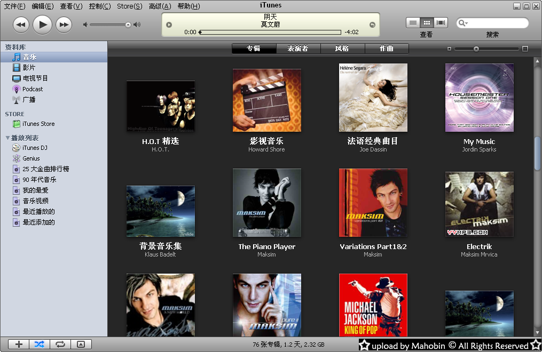The image size is (542, 352).
Task: Click the low volume speaker icon
Action: pyautogui.click(x=85, y=25)
